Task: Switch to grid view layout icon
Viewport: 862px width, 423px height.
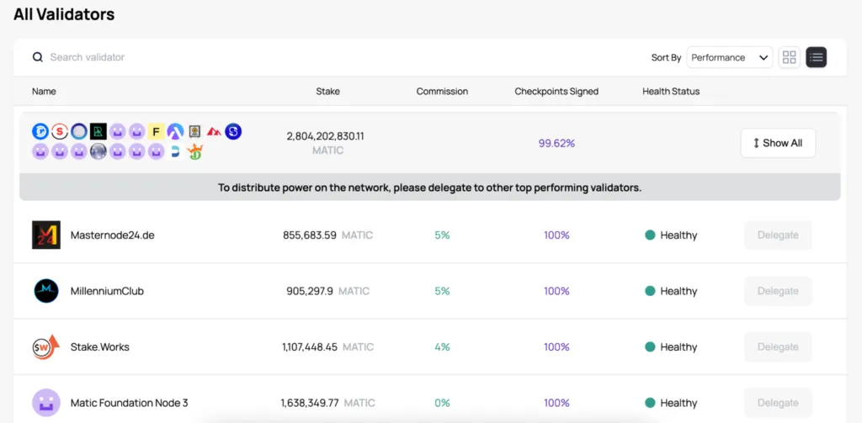Action: pyautogui.click(x=789, y=57)
